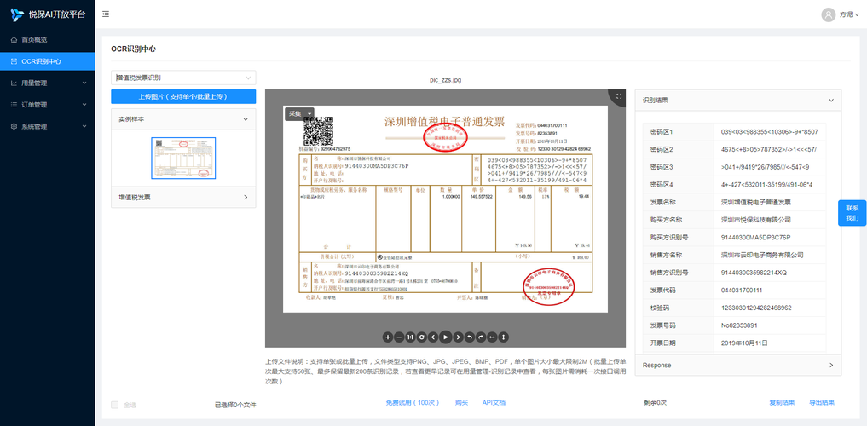This screenshot has height=426, width=867.
Task: Select the sample invoice thumbnail
Action: 183,158
